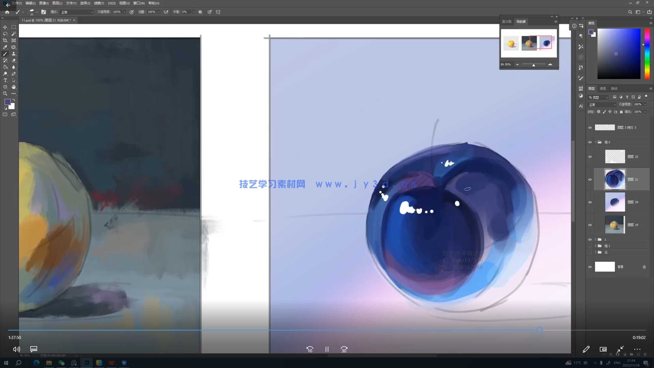
Task: Open the 滤镜 filter menu
Action: click(x=99, y=3)
